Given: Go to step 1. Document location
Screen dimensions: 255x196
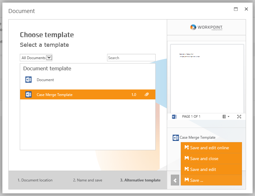Looking at the screenshot, I should [35, 180].
